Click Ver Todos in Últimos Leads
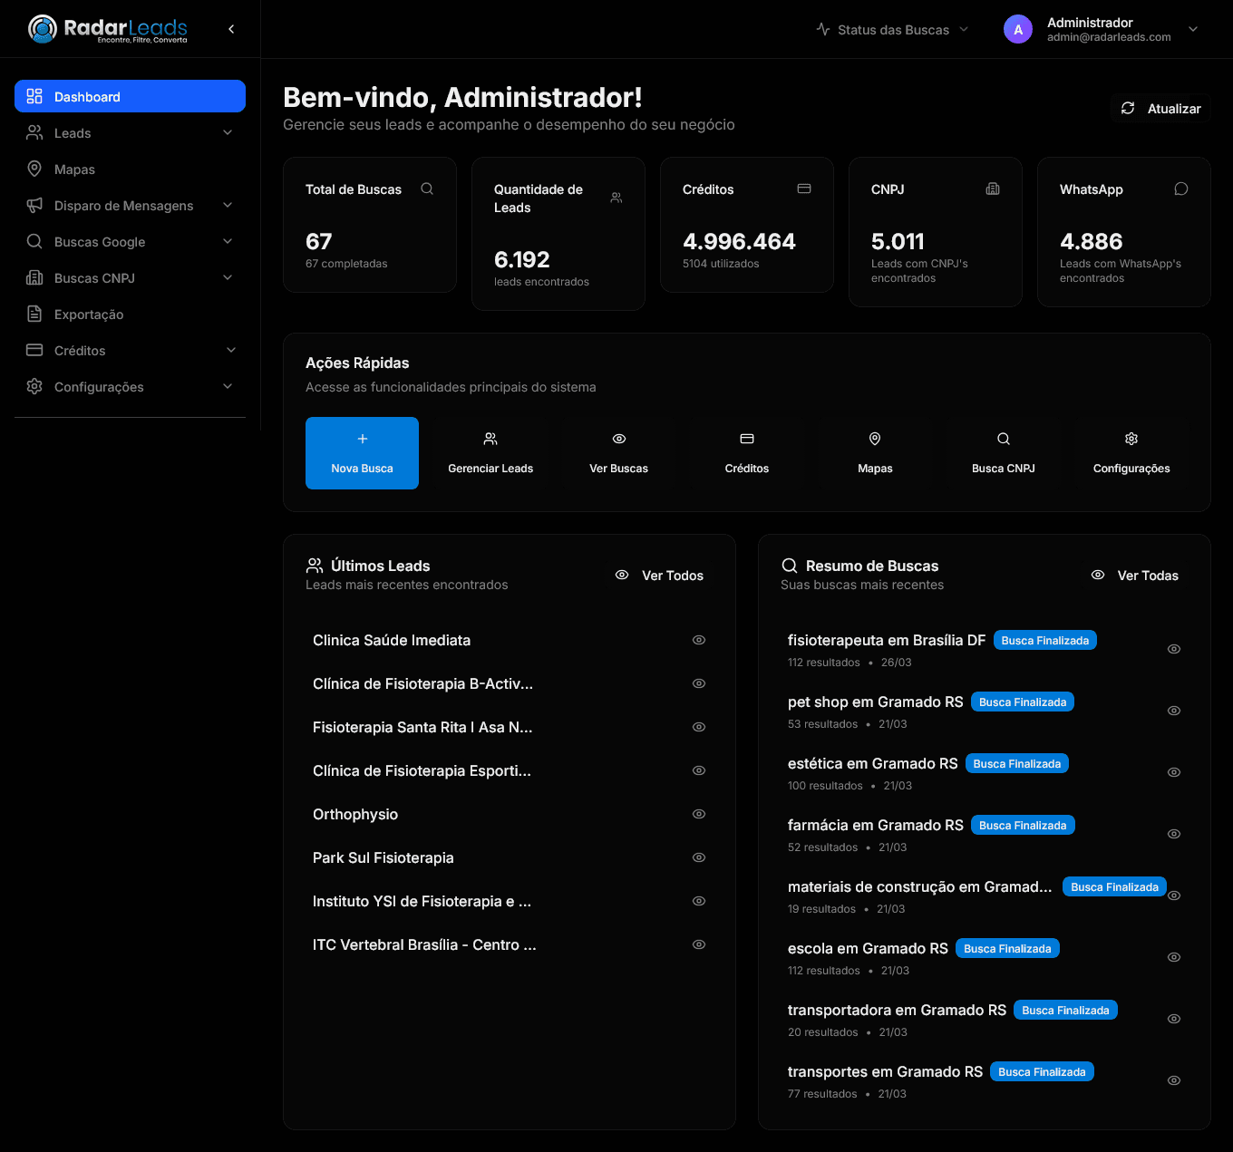The width and height of the screenshot is (1233, 1152). [x=660, y=575]
